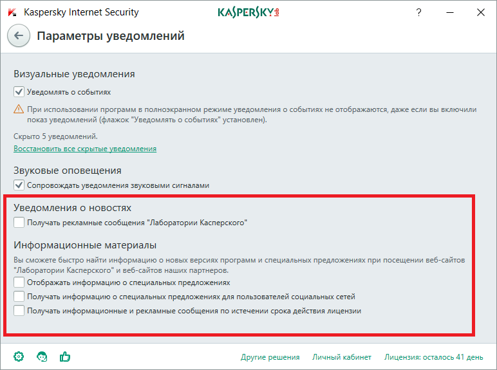Image resolution: width=497 pixels, height=370 pixels.
Task: Open help via the question mark
Action: [x=418, y=12]
